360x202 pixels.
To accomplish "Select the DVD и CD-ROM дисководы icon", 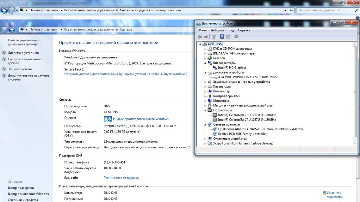I will [210, 49].
